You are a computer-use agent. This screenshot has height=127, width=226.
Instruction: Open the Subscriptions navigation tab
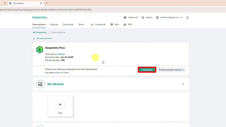pyautogui.click(x=39, y=24)
